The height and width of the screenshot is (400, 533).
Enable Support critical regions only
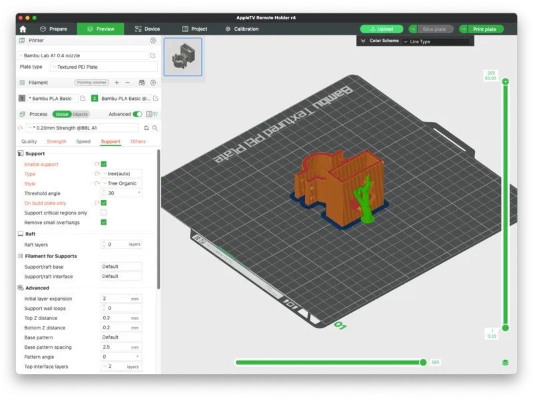click(x=104, y=213)
